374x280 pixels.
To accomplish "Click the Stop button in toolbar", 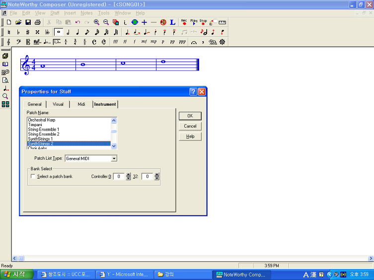I will coord(203,22).
